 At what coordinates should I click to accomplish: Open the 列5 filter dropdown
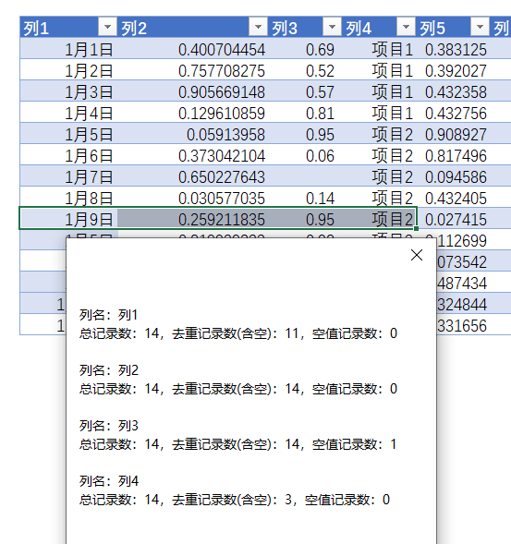click(480, 27)
